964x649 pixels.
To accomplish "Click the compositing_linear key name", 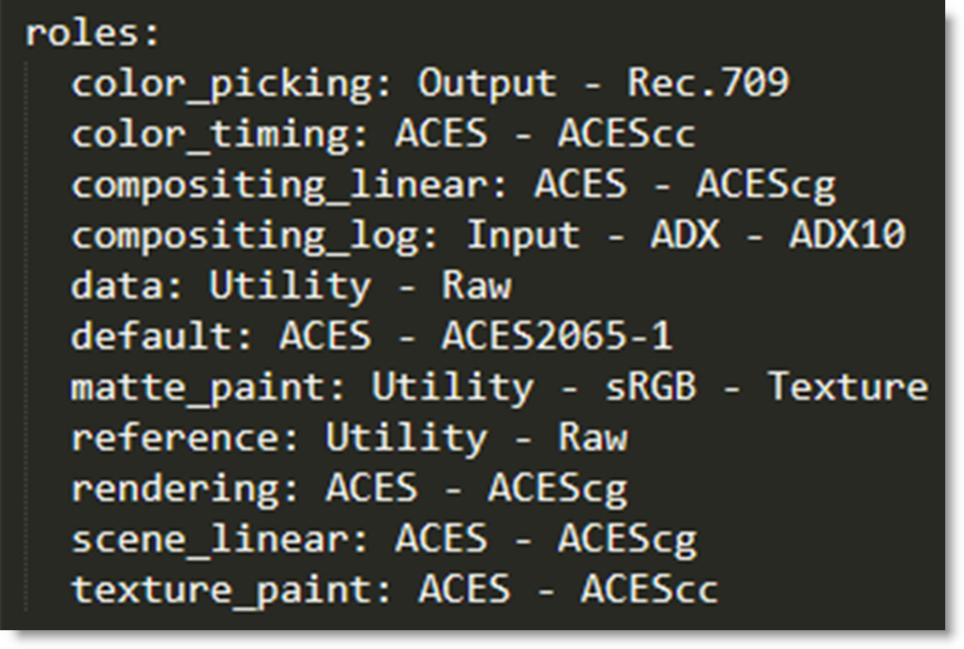I will [289, 185].
